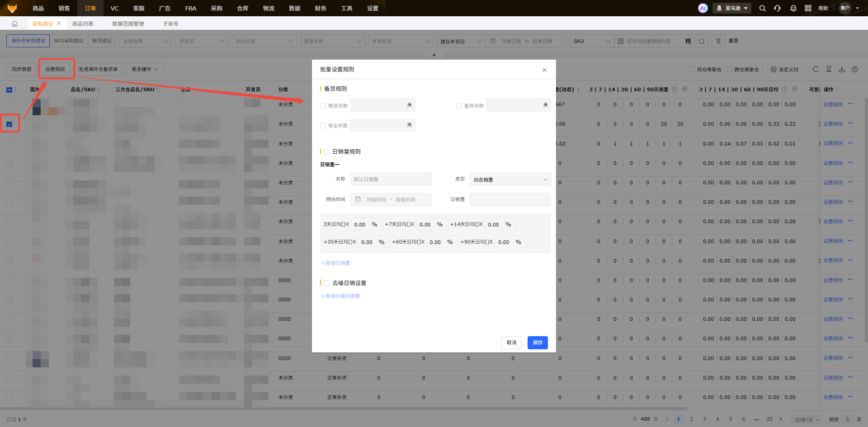Click the 同步数据 button

coord(22,69)
